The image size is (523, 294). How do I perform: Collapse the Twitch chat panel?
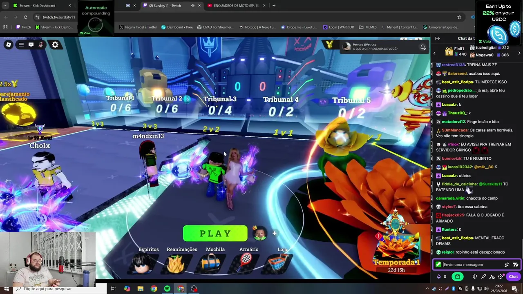437,39
